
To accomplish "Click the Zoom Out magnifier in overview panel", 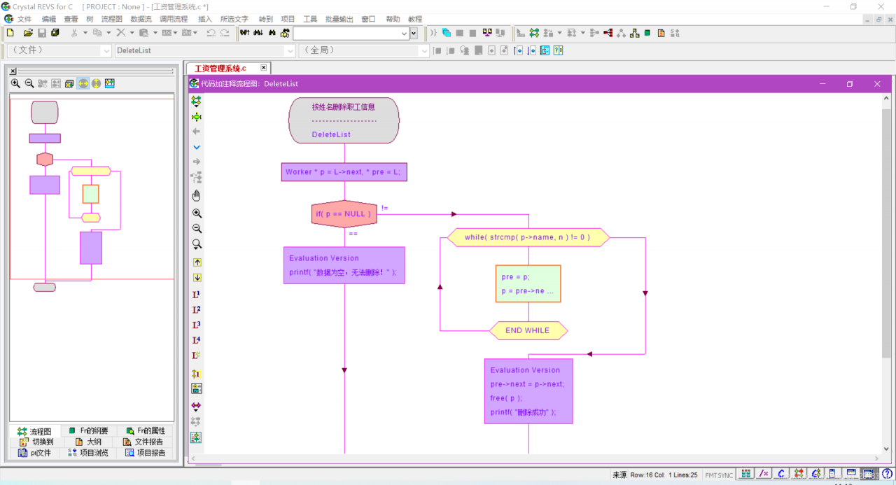I will [x=29, y=83].
